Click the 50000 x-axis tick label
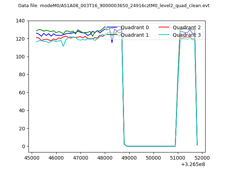The height and width of the screenshot is (171, 228). pyautogui.click(x=154, y=157)
